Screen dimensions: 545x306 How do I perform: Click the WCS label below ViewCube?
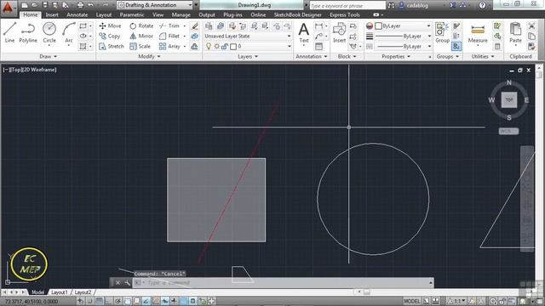(508, 131)
